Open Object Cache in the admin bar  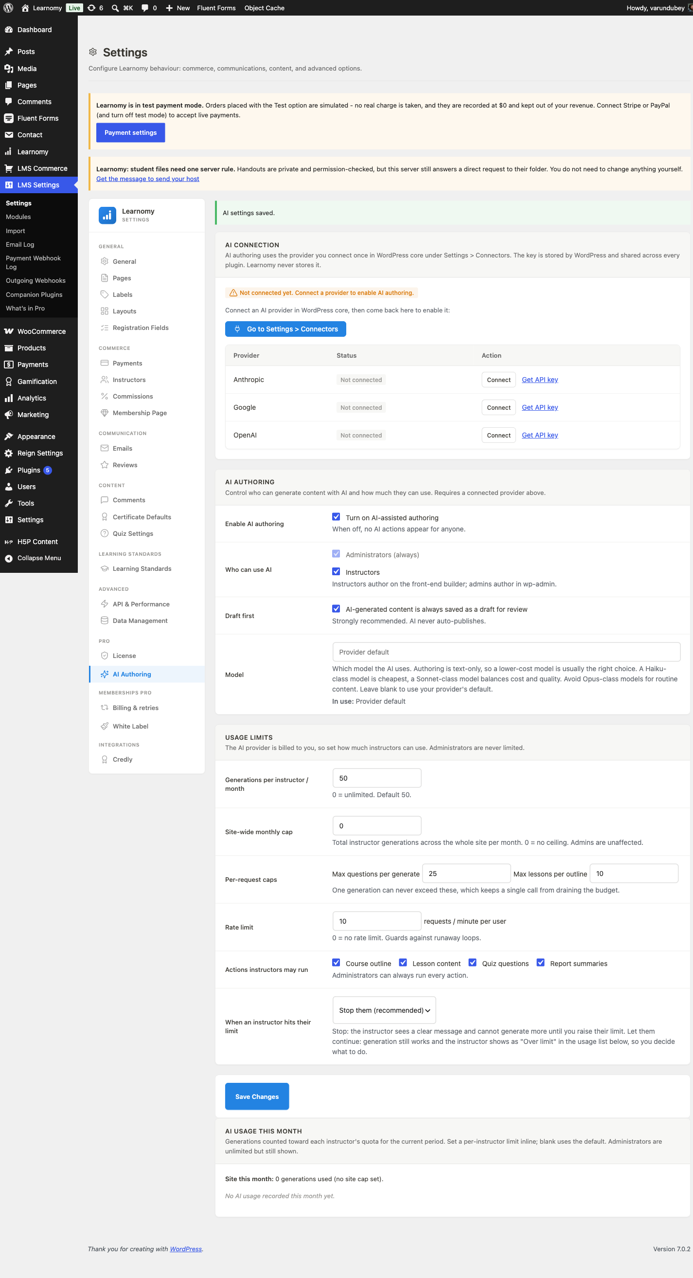tap(264, 8)
